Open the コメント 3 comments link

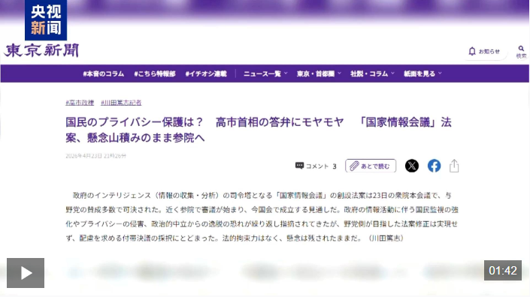[316, 166]
